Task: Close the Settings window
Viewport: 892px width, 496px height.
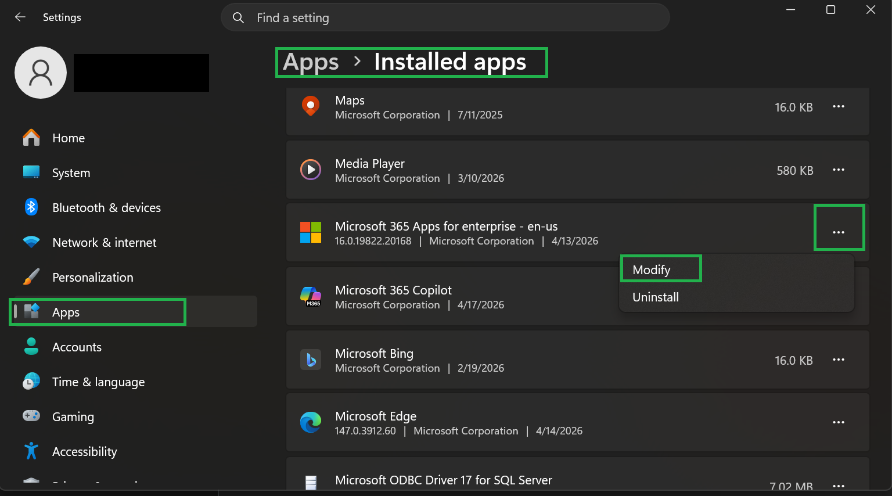Action: 871,10
